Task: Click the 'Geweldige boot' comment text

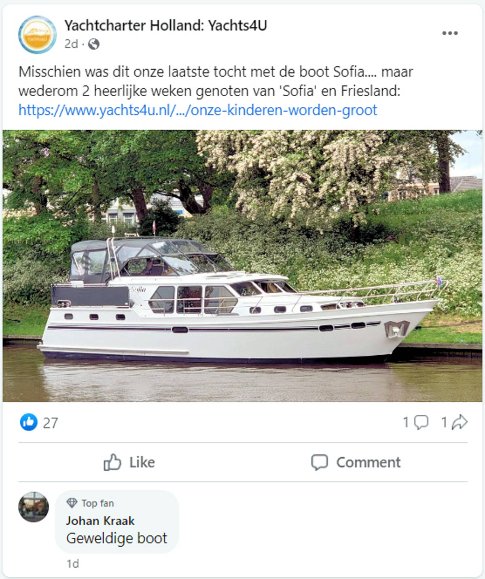Action: pyautogui.click(x=116, y=538)
